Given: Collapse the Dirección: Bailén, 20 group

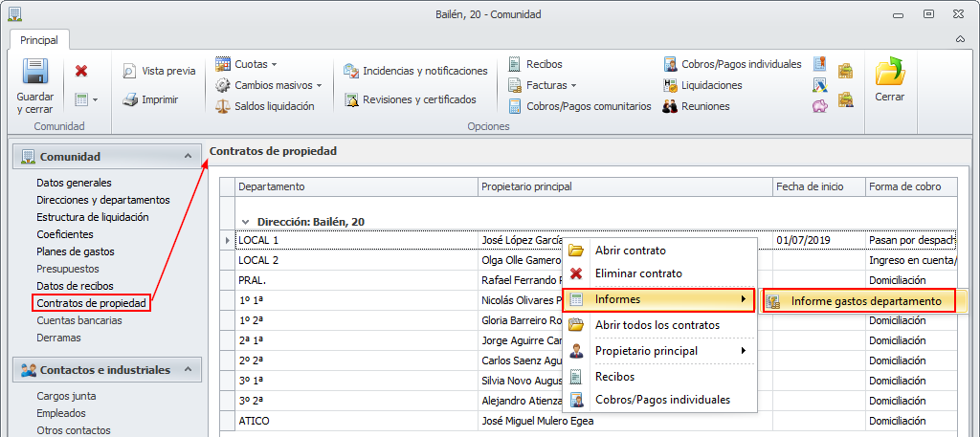Looking at the screenshot, I should (246, 222).
